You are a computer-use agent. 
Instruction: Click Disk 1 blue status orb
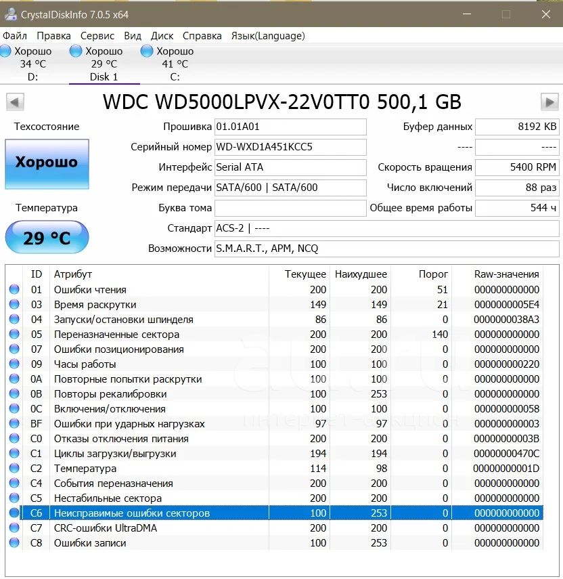point(76,51)
